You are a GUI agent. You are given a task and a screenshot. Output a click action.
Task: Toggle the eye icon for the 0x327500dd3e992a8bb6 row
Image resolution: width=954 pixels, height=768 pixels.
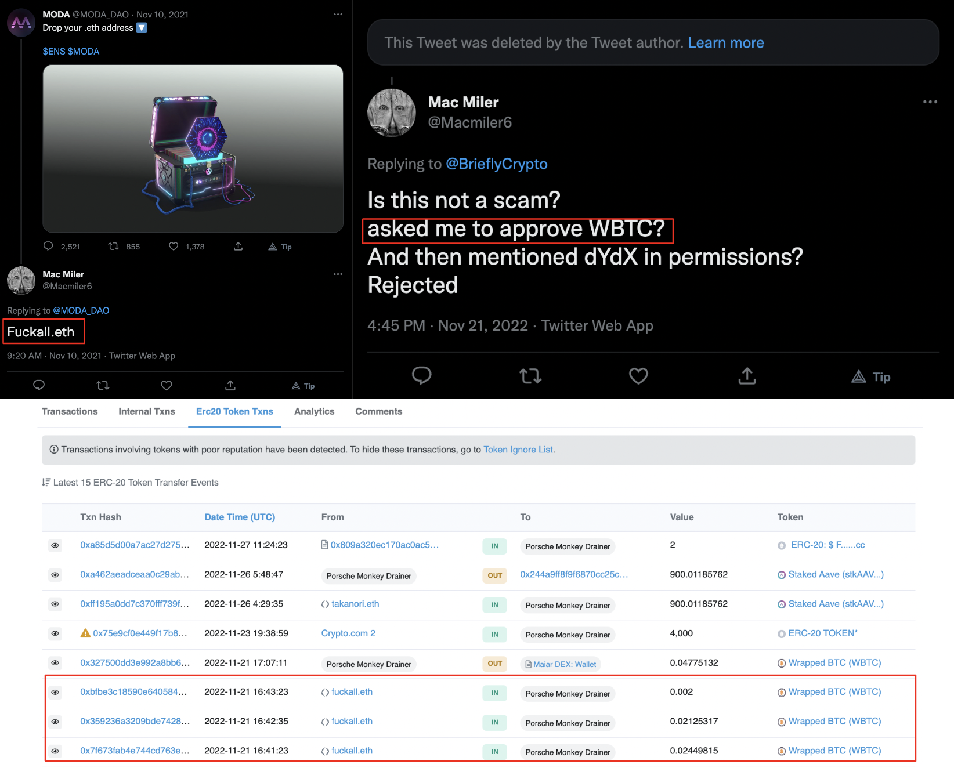55,662
